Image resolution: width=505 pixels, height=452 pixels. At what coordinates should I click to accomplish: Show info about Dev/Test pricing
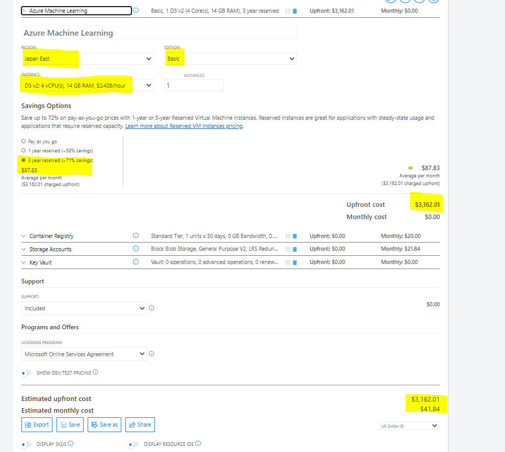tap(95, 372)
